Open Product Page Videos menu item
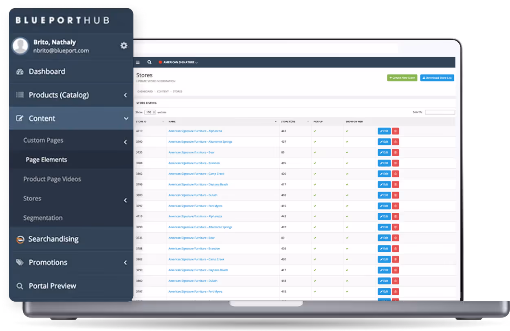Image resolution: width=510 pixels, height=331 pixels. coord(52,179)
